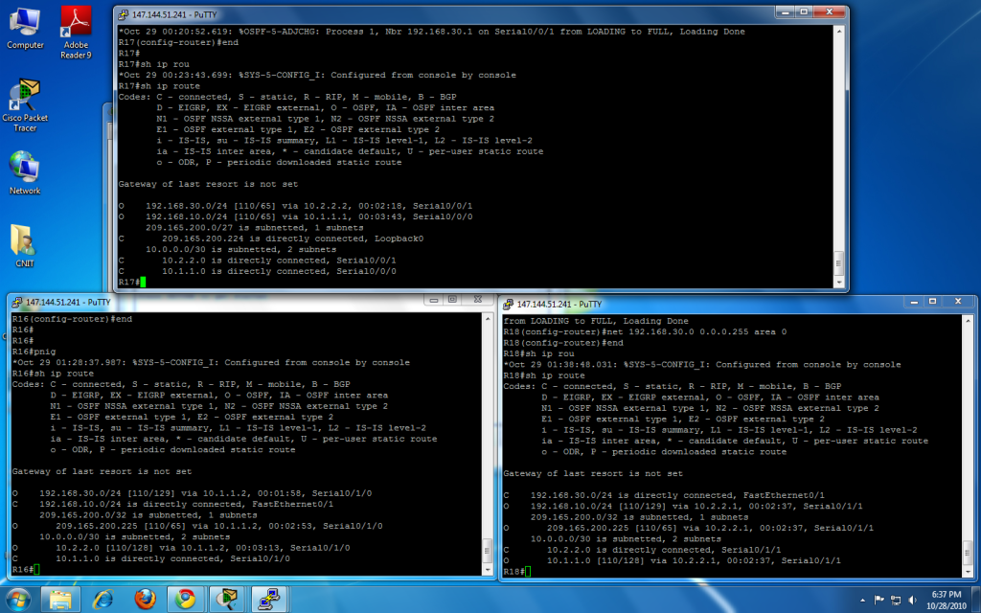
Task: Switch to Google Chrome in taskbar
Action: pyautogui.click(x=185, y=600)
